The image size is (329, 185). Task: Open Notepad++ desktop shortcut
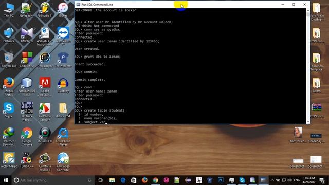pos(27,10)
